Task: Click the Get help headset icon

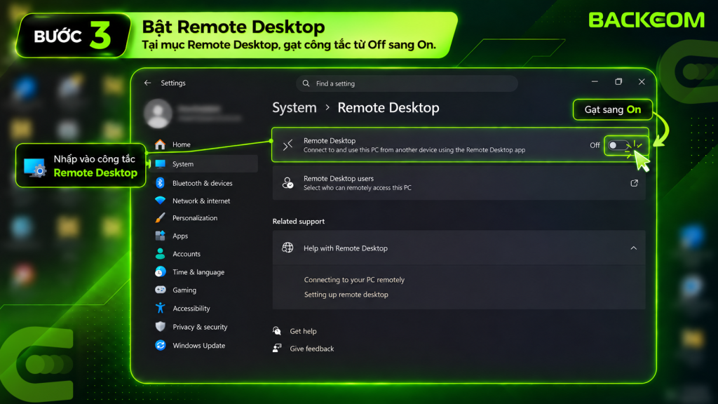Action: pyautogui.click(x=277, y=331)
